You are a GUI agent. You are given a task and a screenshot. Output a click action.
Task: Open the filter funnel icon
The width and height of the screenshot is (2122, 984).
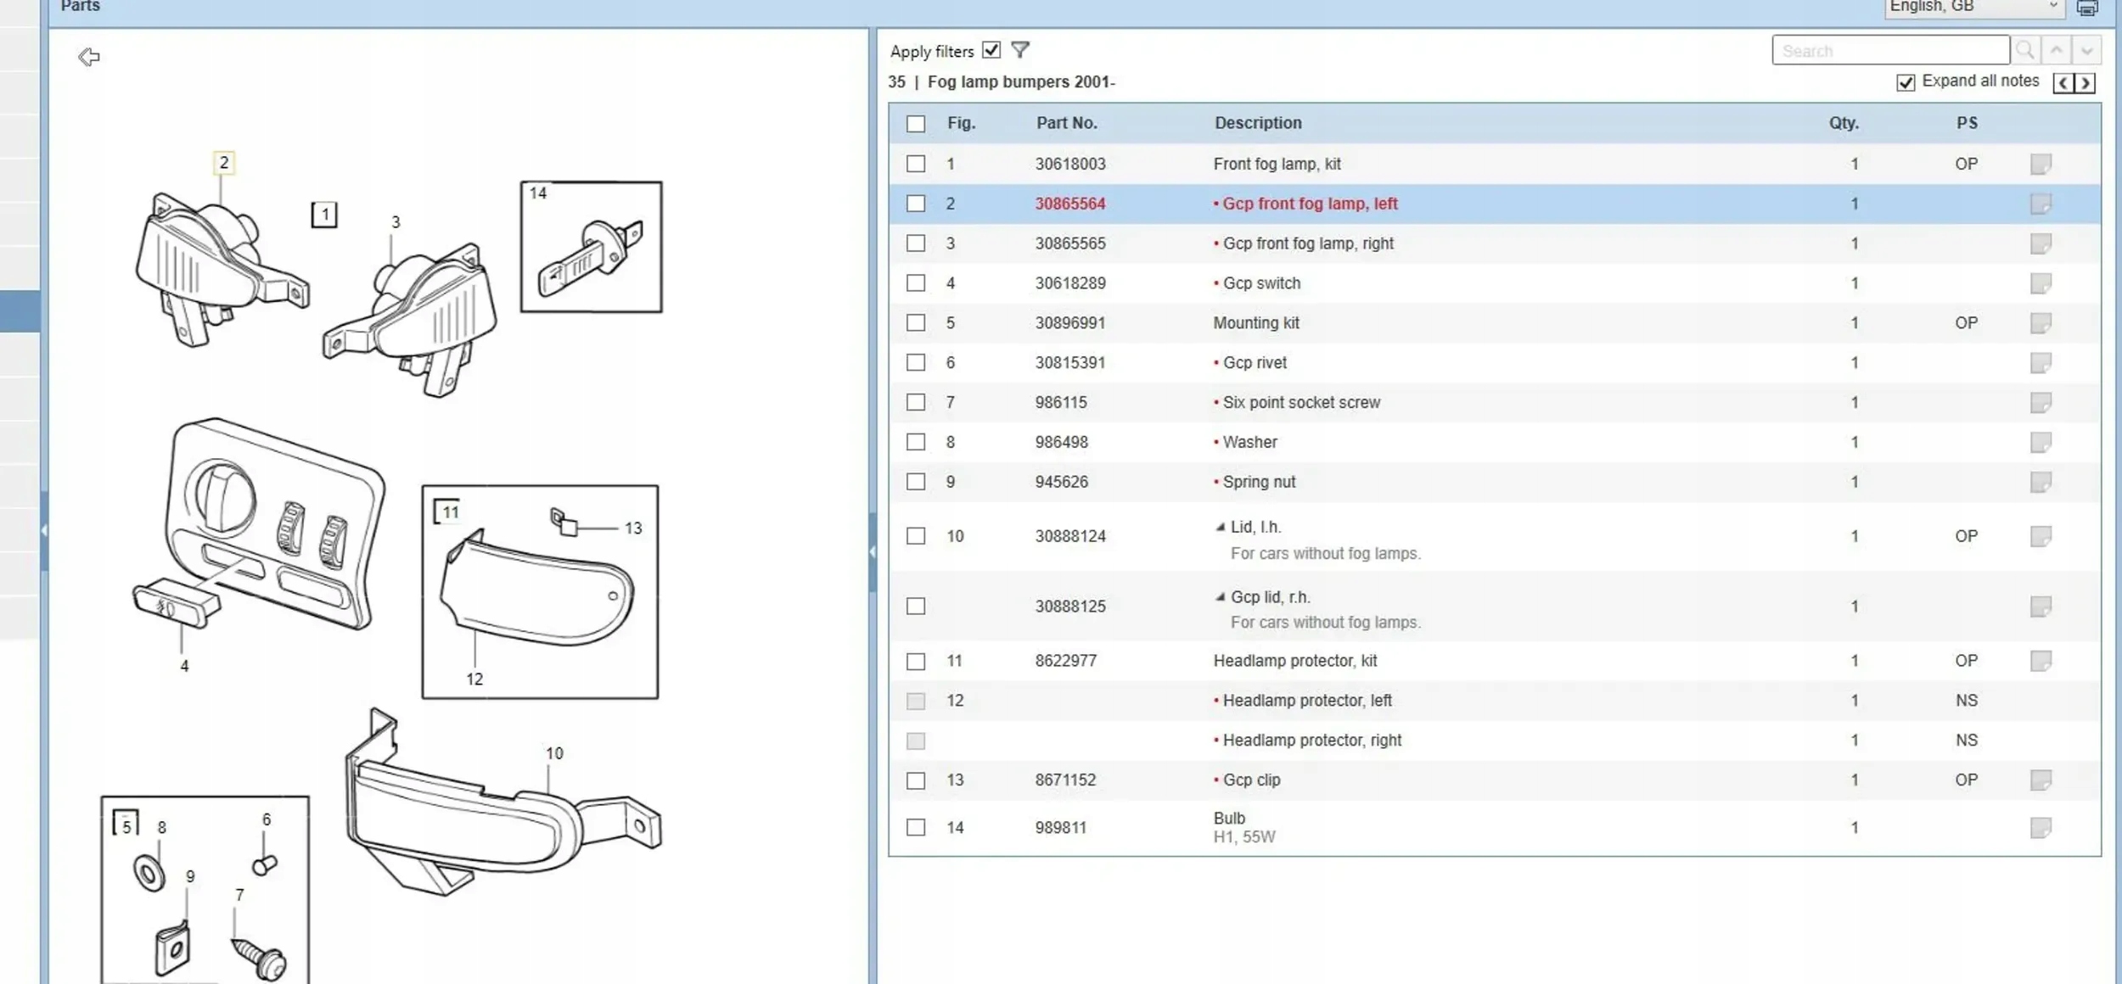pyautogui.click(x=1020, y=50)
